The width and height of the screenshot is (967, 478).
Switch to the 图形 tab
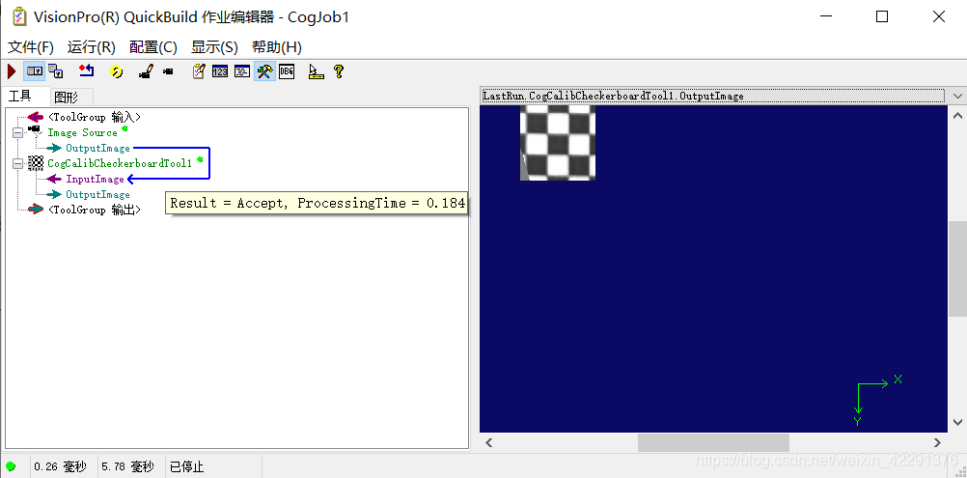(66, 97)
